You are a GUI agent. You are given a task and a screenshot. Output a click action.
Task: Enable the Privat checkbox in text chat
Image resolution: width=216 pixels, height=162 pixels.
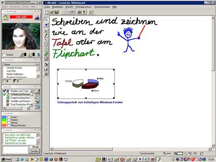pyautogui.click(x=30, y=147)
